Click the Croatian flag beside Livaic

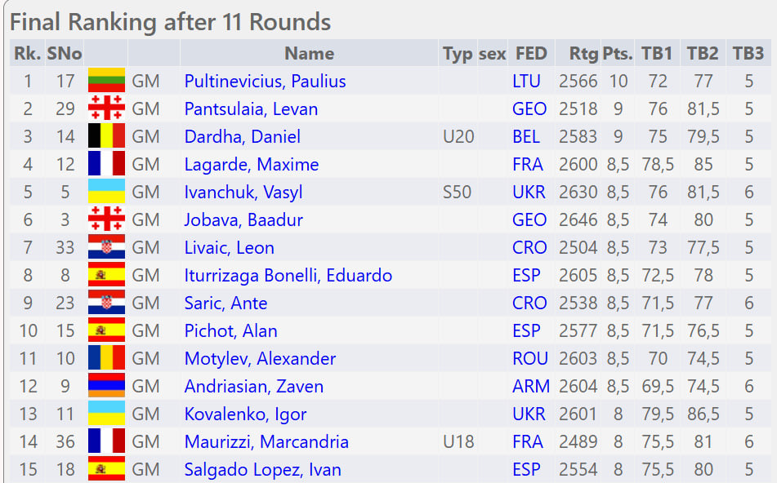coord(106,247)
